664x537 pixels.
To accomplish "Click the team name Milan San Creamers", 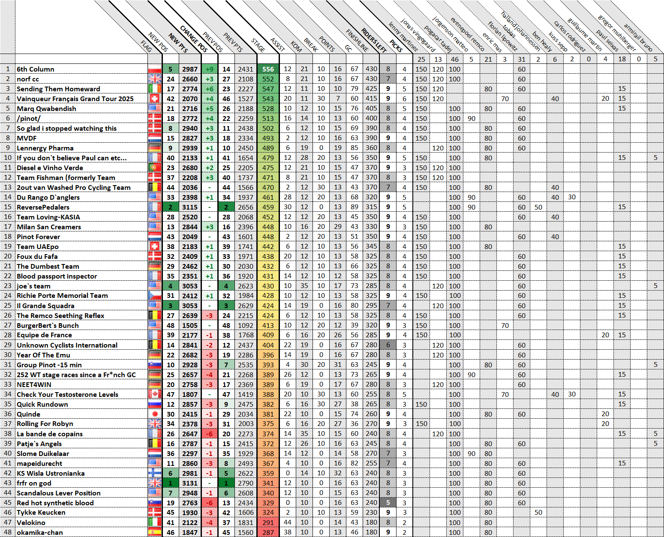I will pos(49,227).
